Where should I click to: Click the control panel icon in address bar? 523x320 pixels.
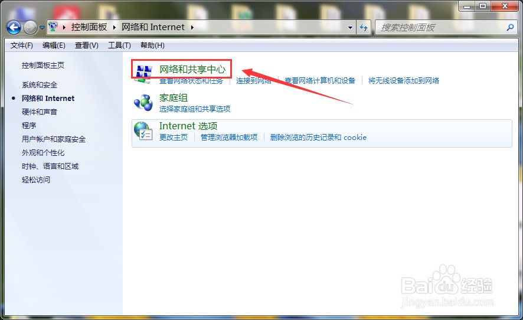click(53, 27)
